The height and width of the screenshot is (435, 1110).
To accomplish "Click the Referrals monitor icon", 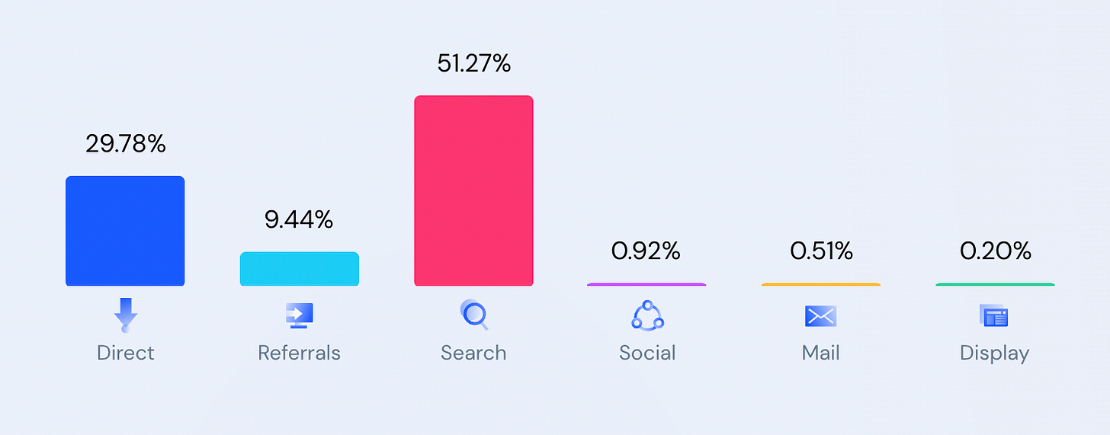I will tap(300, 315).
